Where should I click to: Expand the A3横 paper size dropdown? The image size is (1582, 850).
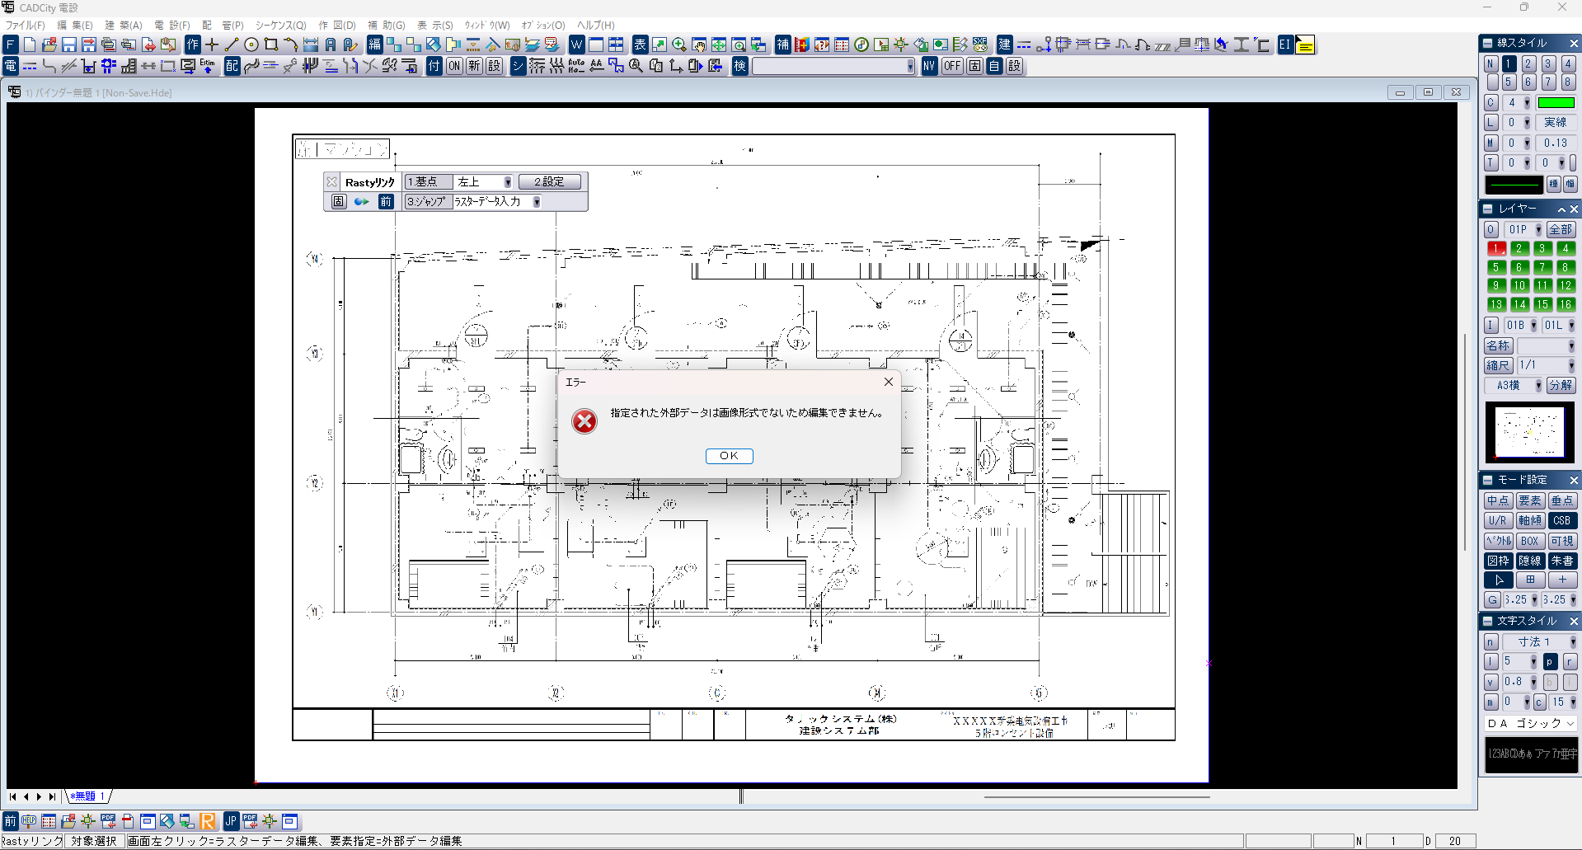click(x=1538, y=386)
